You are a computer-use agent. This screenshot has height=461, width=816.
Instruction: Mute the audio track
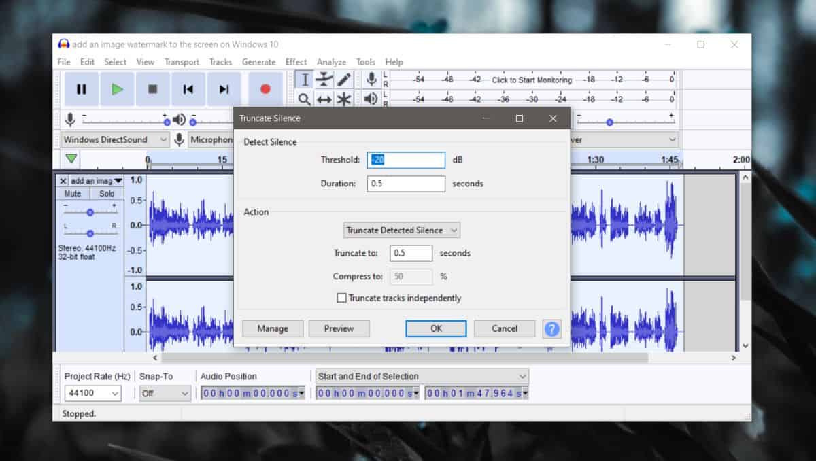coord(73,194)
